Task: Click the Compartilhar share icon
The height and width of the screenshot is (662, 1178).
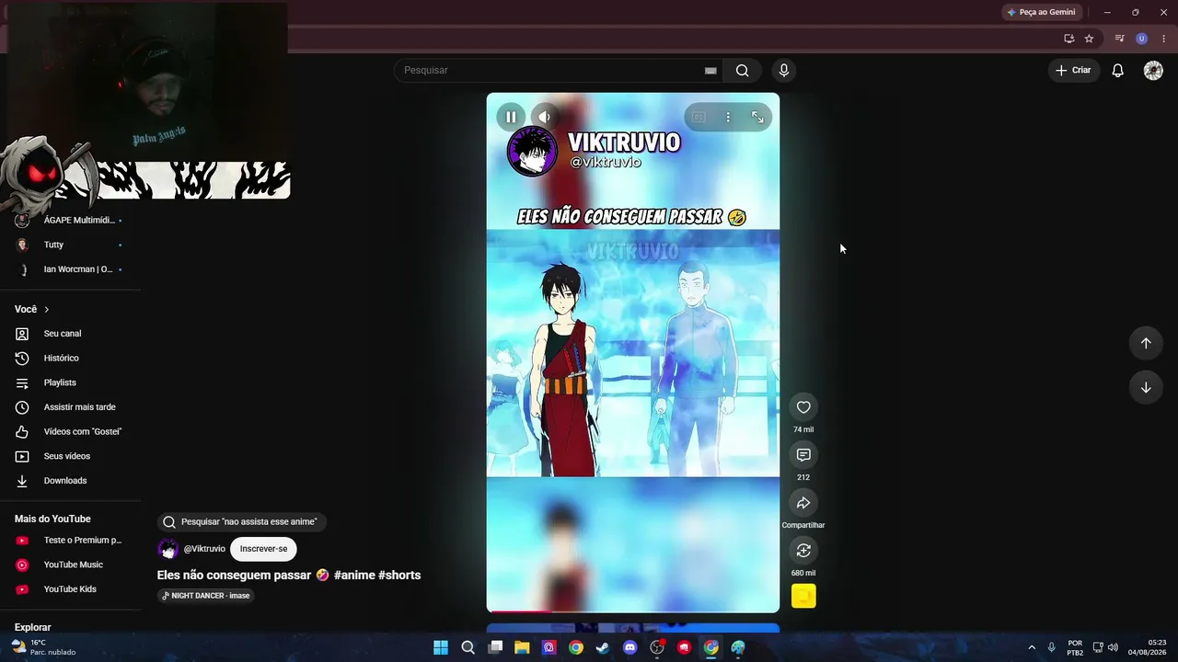Action: coord(803,503)
